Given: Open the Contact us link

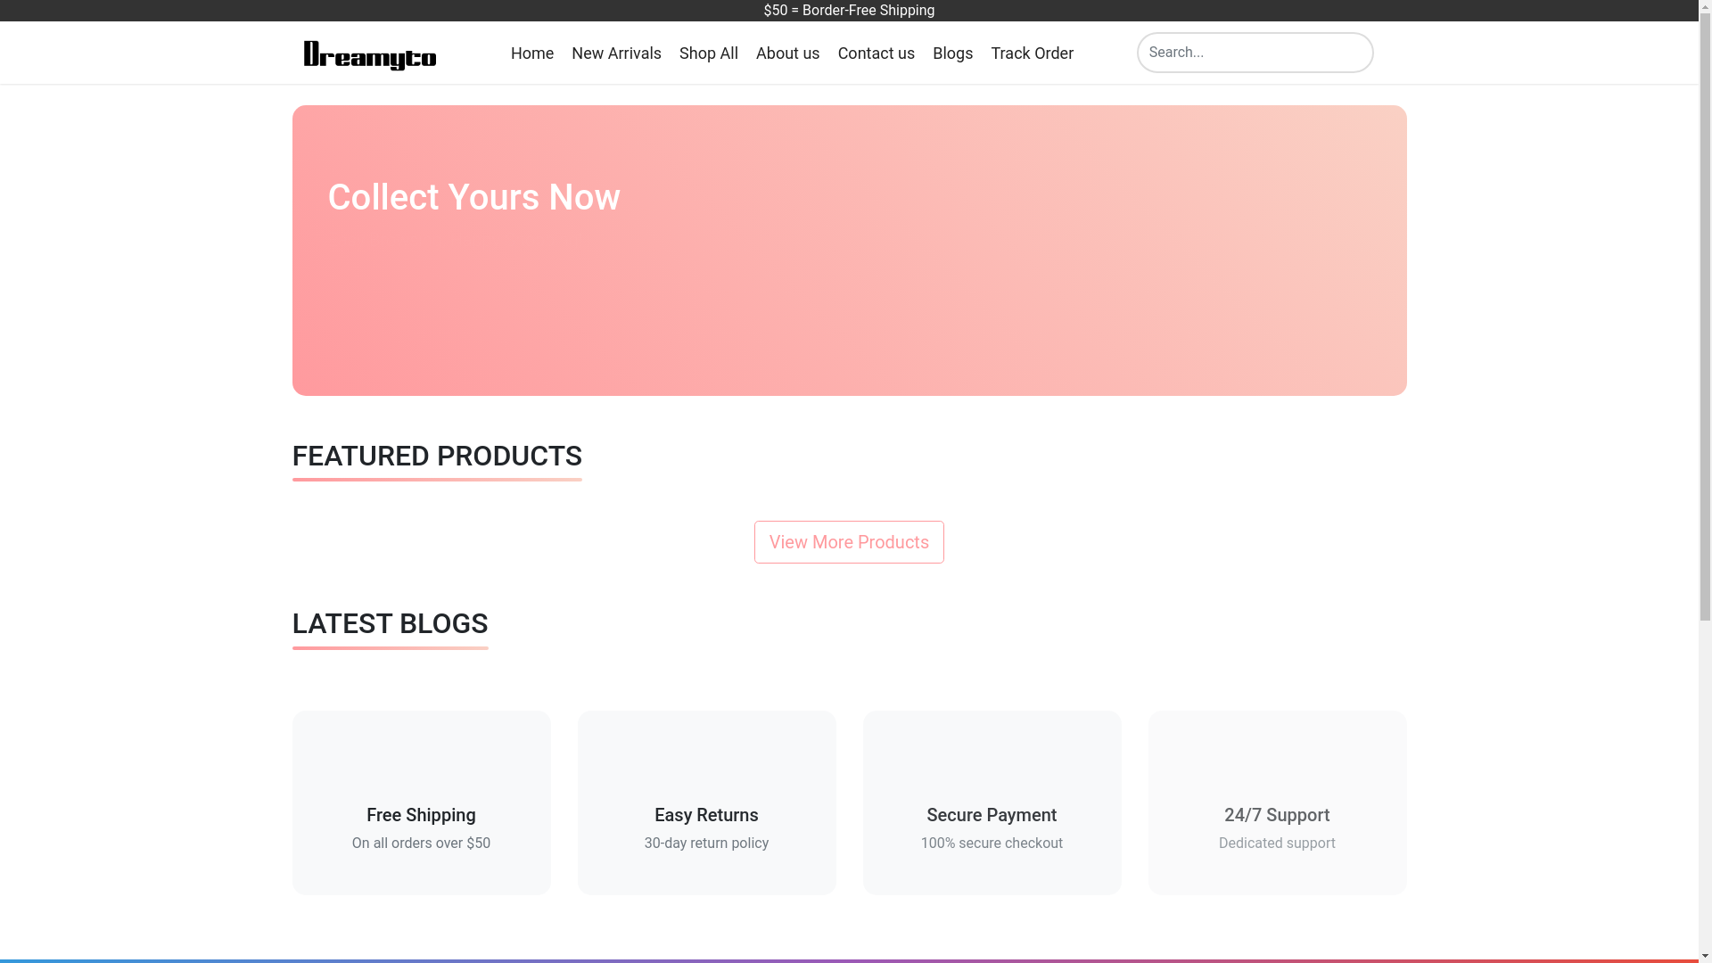Looking at the screenshot, I should [x=876, y=53].
